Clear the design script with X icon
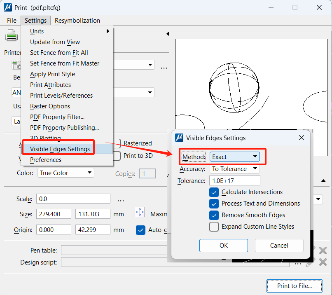Viewport: 332px width, 295px height. pyautogui.click(x=323, y=262)
